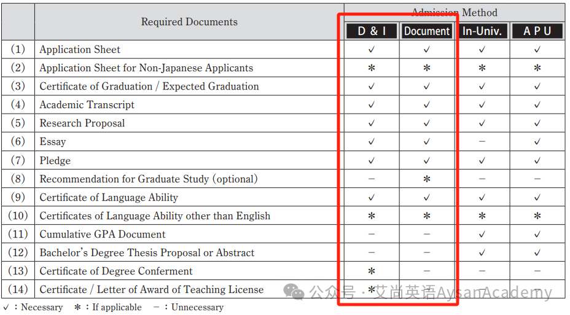Click row number '(6)'

18,141
